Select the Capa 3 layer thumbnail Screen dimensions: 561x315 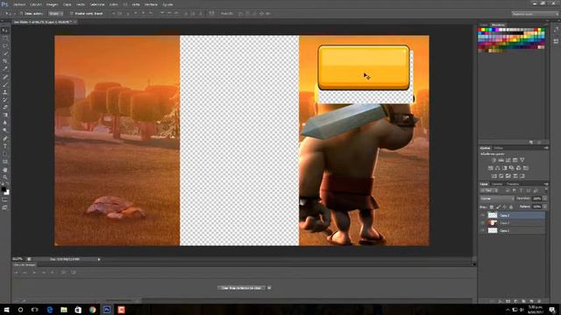(x=493, y=215)
